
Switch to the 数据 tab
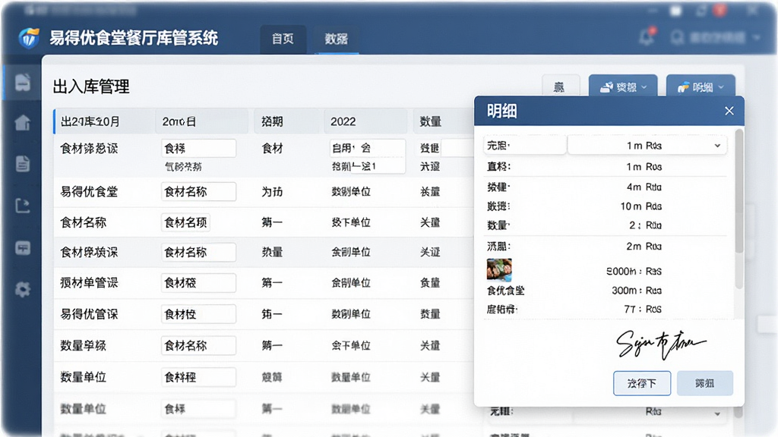[337, 39]
